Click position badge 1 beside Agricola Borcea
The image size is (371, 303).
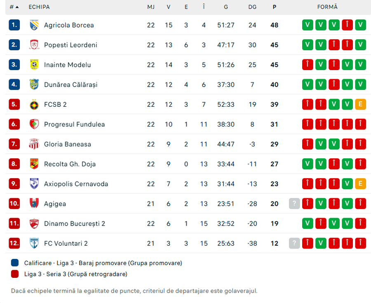click(x=14, y=25)
